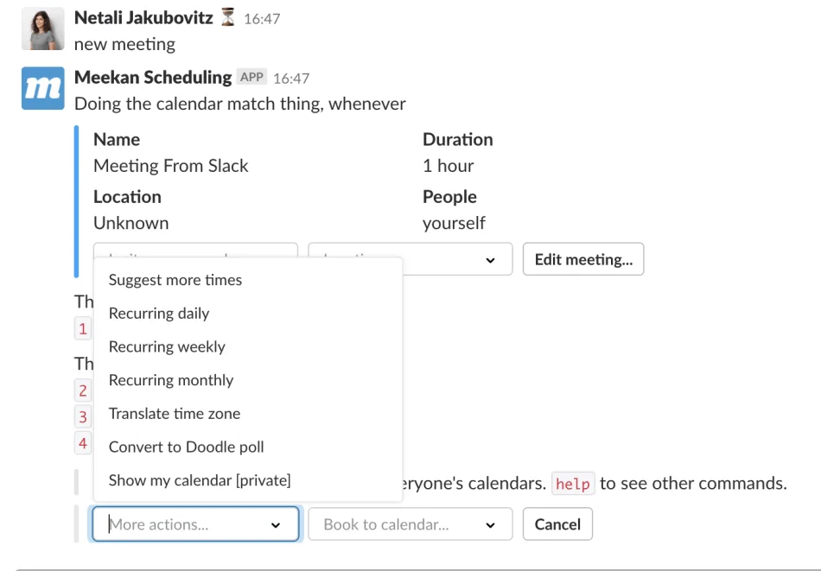Select Suggest more times option
Image resolution: width=821 pixels, height=571 pixels.
click(175, 280)
